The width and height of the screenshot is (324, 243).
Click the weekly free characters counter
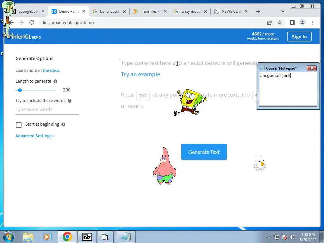(x=263, y=36)
